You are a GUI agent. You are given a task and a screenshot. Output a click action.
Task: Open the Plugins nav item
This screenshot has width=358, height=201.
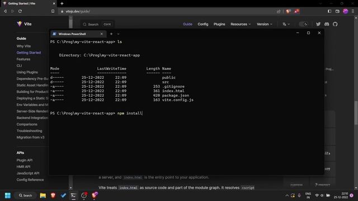pyautogui.click(x=219, y=24)
